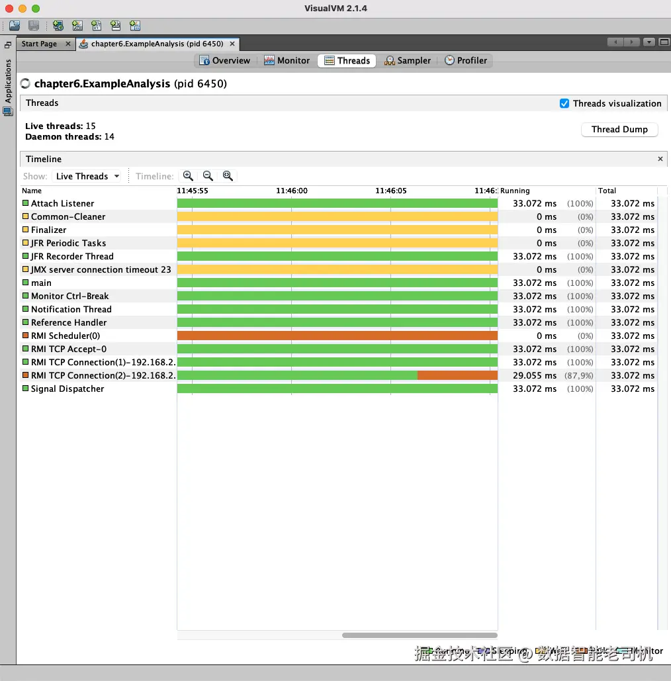The height and width of the screenshot is (681, 671).
Task: Click the Add JFR Snapshot icon
Action: point(135,26)
